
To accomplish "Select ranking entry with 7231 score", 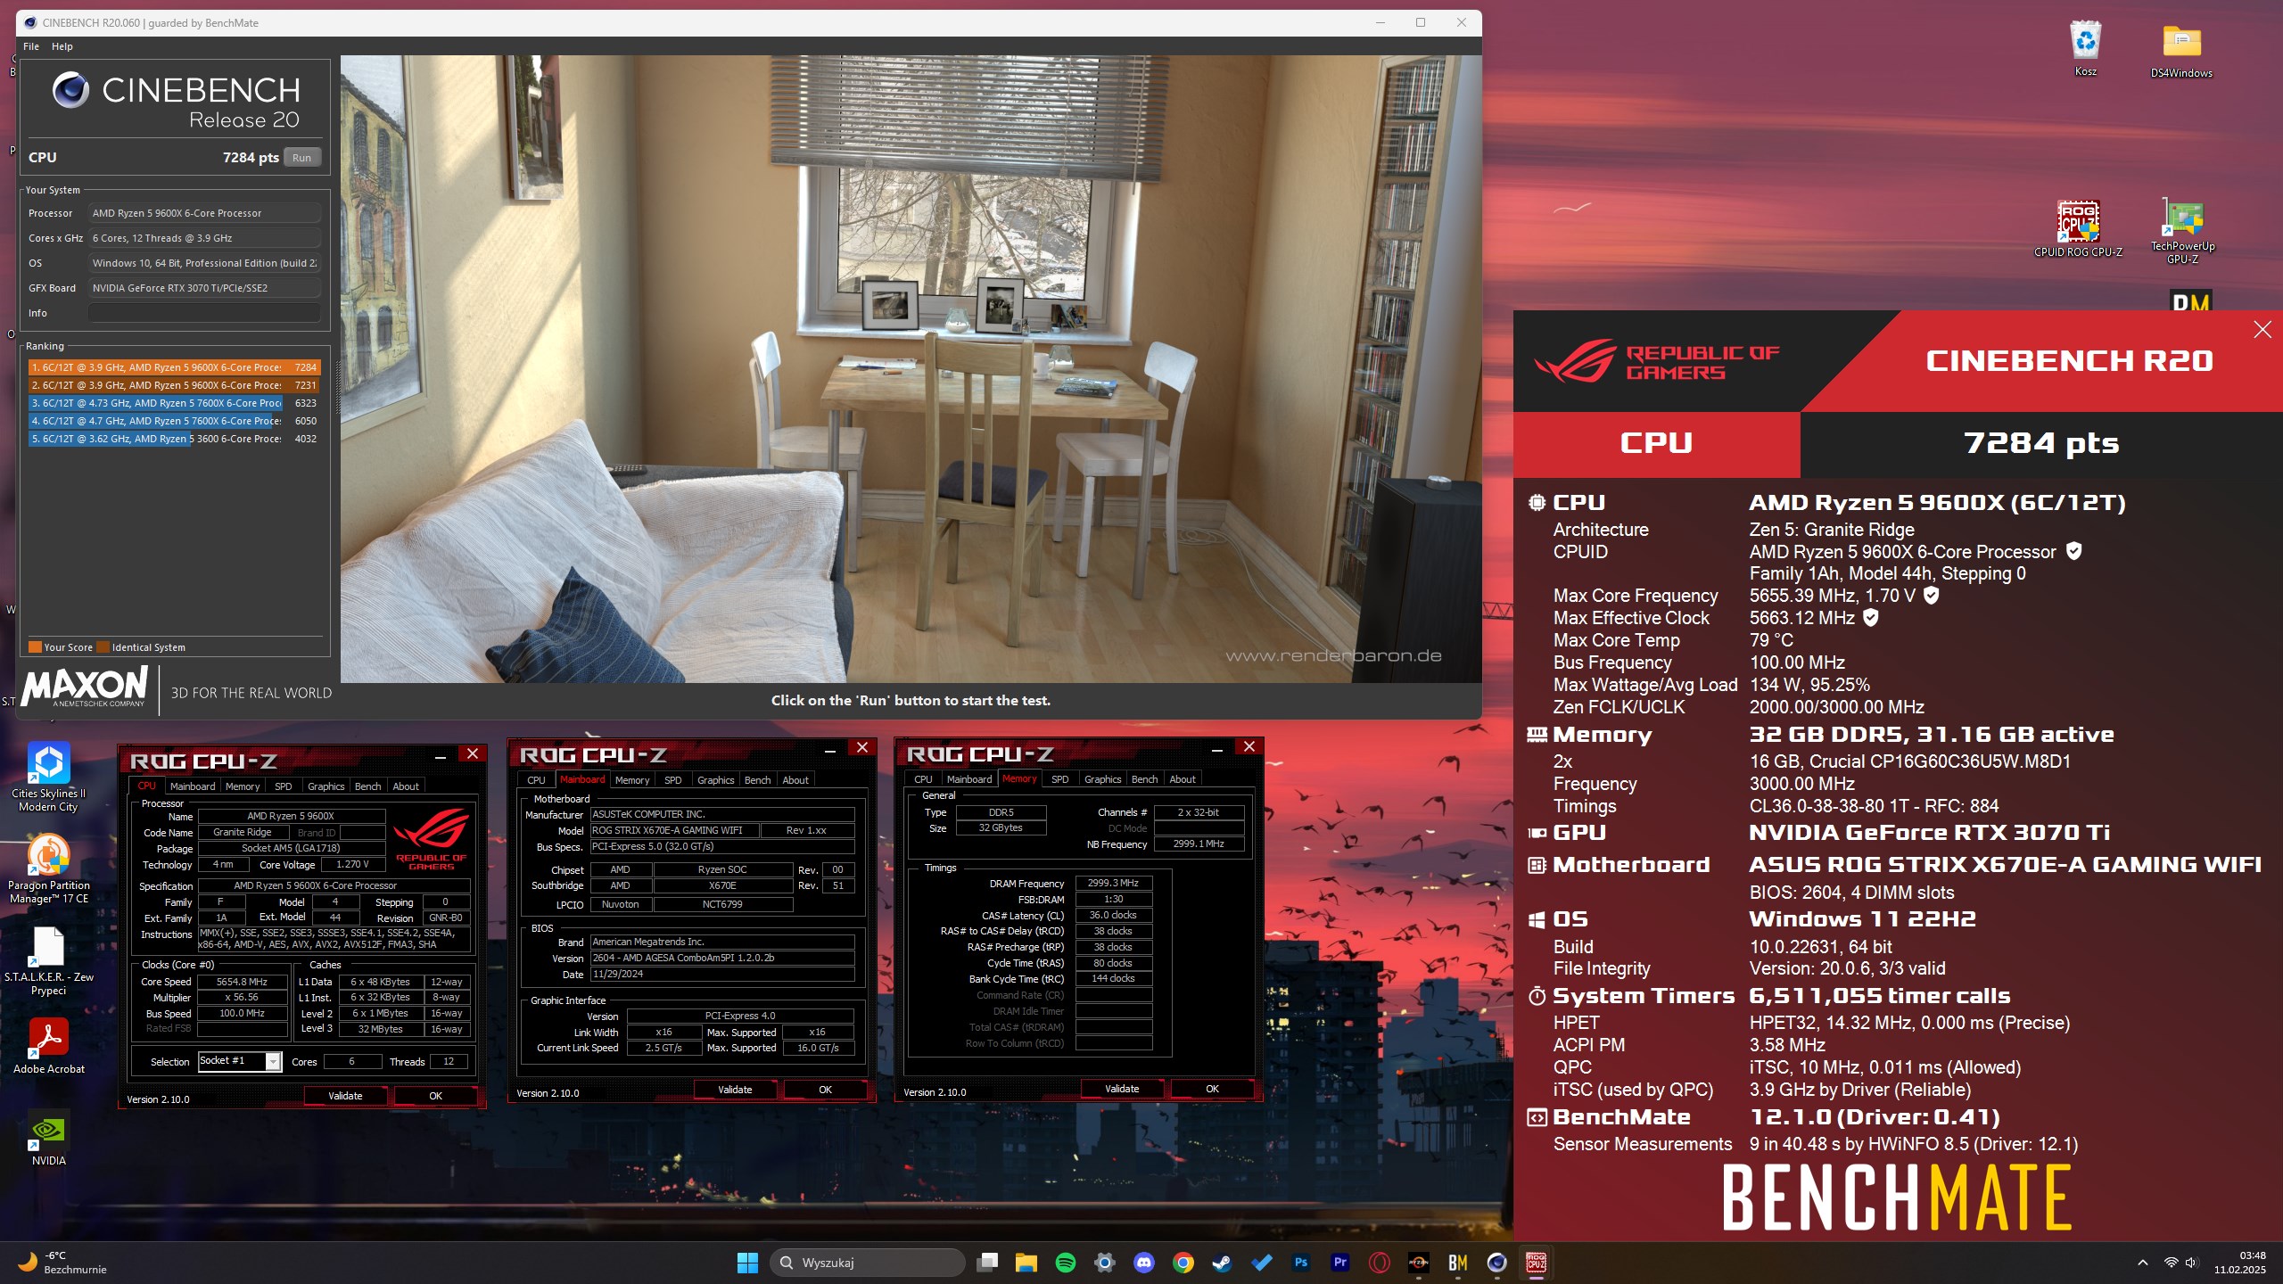I will tap(174, 385).
